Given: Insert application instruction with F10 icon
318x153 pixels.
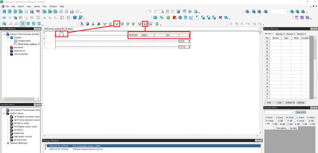Looking at the screenshot, I should pos(145,24).
